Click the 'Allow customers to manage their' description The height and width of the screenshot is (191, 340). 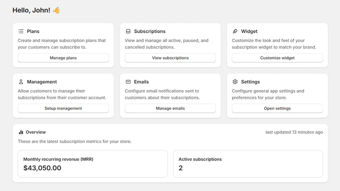pos(62,94)
